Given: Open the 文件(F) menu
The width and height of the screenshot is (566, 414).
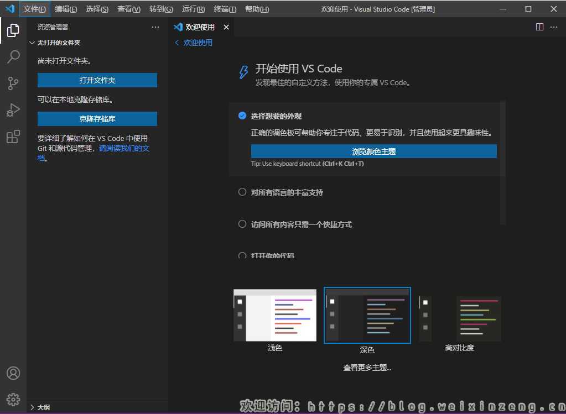Looking at the screenshot, I should point(35,9).
